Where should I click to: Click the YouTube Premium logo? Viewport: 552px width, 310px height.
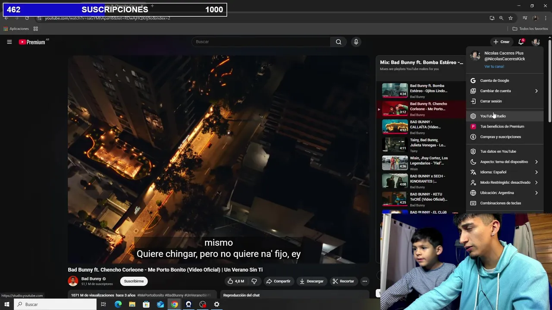[x=32, y=42]
